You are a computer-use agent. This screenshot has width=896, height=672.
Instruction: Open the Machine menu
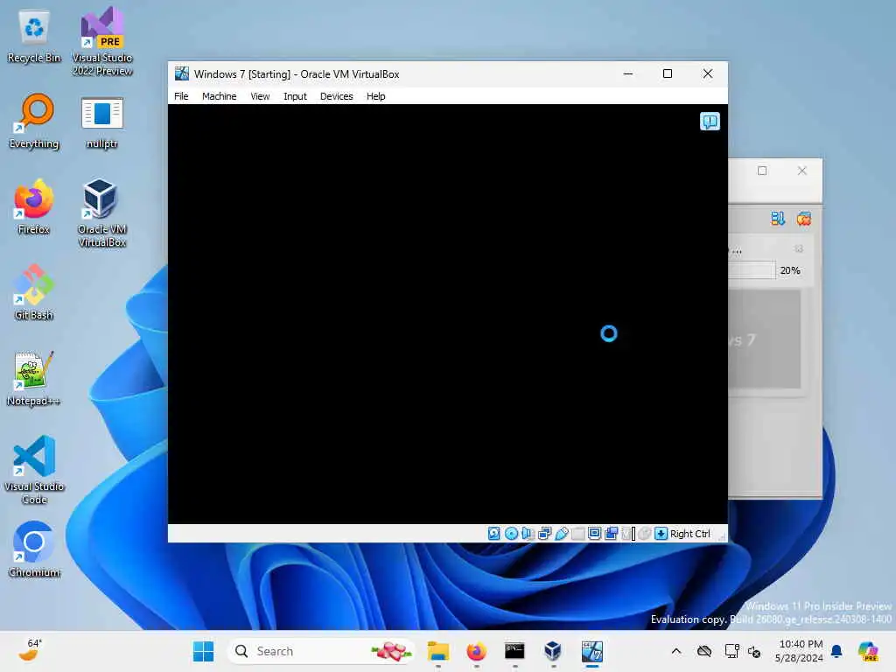click(x=219, y=96)
